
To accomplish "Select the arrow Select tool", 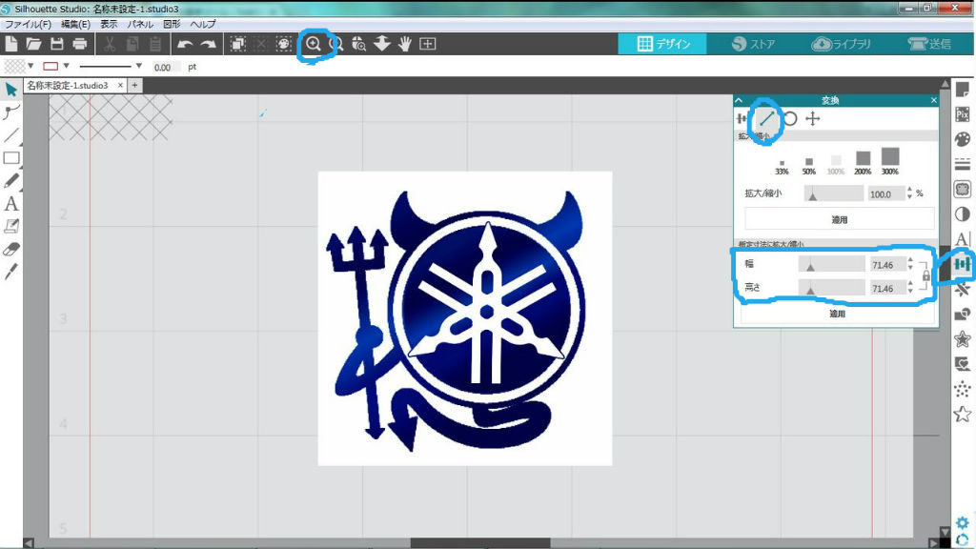I will pyautogui.click(x=11, y=90).
